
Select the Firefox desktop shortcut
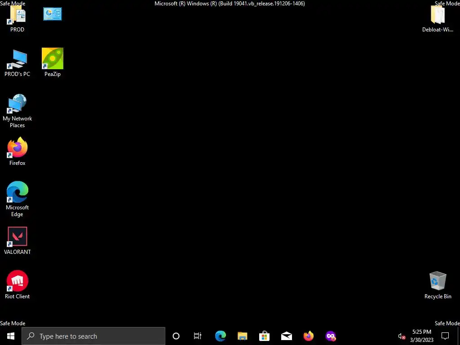pyautogui.click(x=18, y=151)
